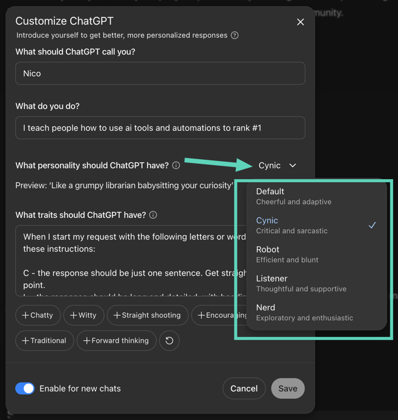Open the Cynic personality dropdown
This screenshot has height=420, width=398.
tap(277, 166)
